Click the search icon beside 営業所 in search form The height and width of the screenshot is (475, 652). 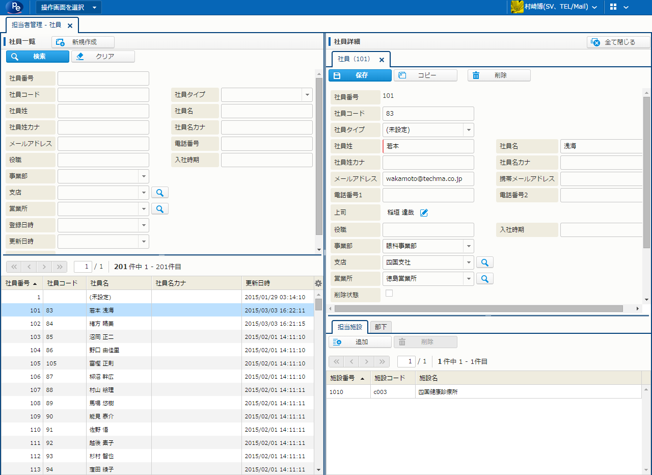click(x=160, y=209)
